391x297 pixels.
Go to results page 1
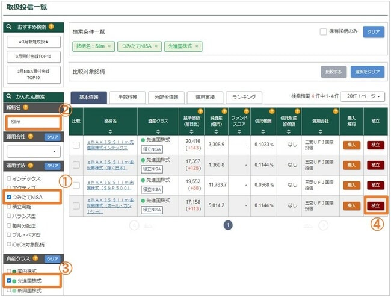click(x=228, y=225)
